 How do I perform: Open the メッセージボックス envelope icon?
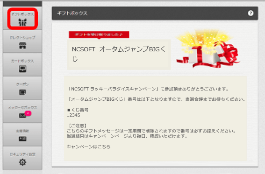22,116
